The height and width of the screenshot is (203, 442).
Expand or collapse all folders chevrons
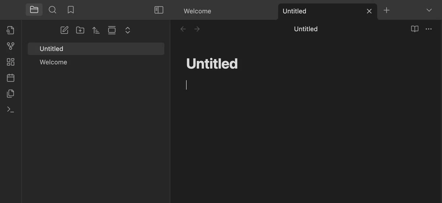point(128,30)
